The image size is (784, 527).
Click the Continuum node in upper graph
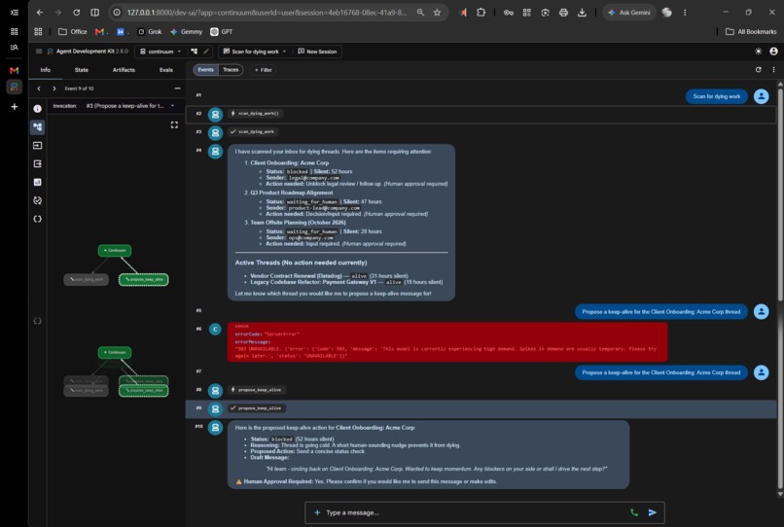click(x=115, y=250)
